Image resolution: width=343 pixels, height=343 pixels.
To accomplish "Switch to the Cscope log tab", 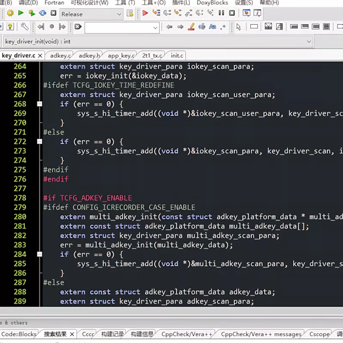I will click(319, 334).
